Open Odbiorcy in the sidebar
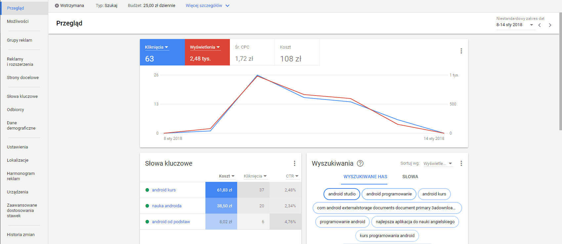562x244 pixels. click(x=15, y=109)
